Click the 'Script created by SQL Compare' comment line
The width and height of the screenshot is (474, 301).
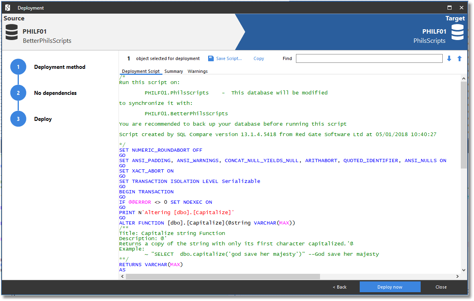pyautogui.click(x=278, y=134)
